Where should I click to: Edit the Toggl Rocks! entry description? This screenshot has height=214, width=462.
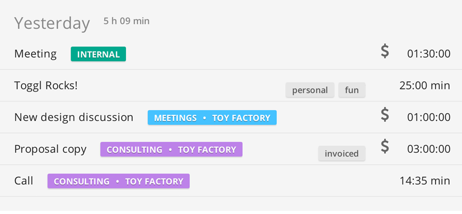click(46, 85)
